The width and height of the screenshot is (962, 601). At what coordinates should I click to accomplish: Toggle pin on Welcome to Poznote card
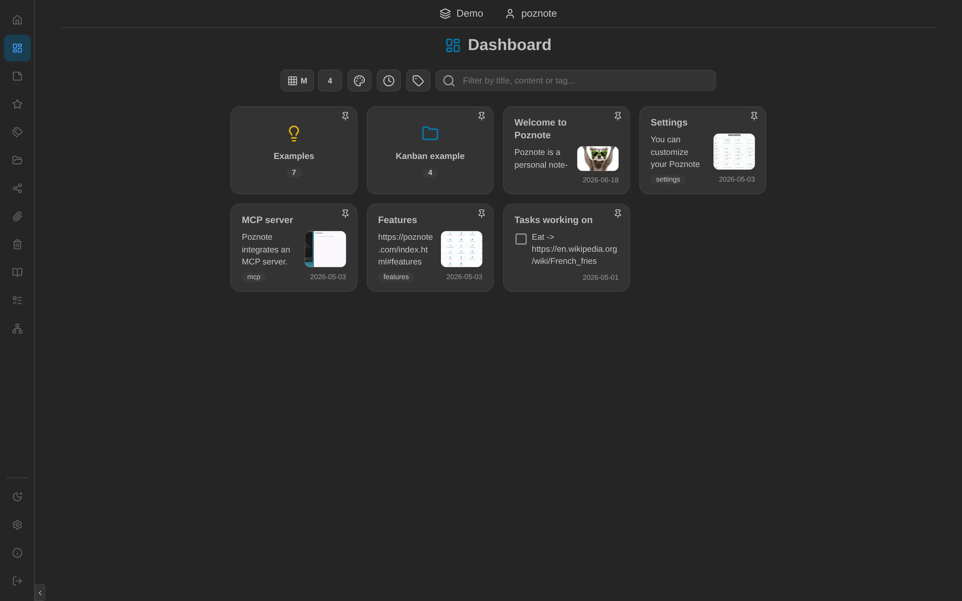point(618,116)
